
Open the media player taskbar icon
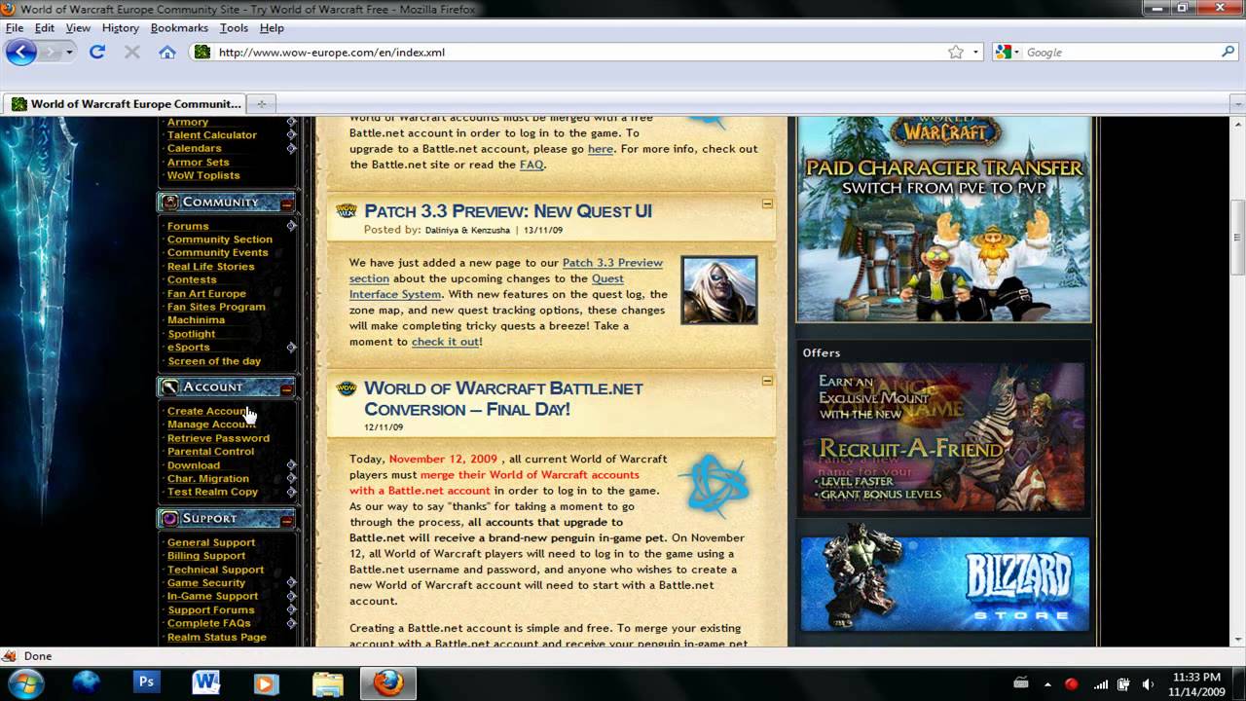[x=265, y=683]
